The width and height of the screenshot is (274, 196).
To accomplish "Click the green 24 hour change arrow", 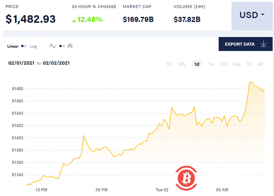I will click(x=75, y=19).
